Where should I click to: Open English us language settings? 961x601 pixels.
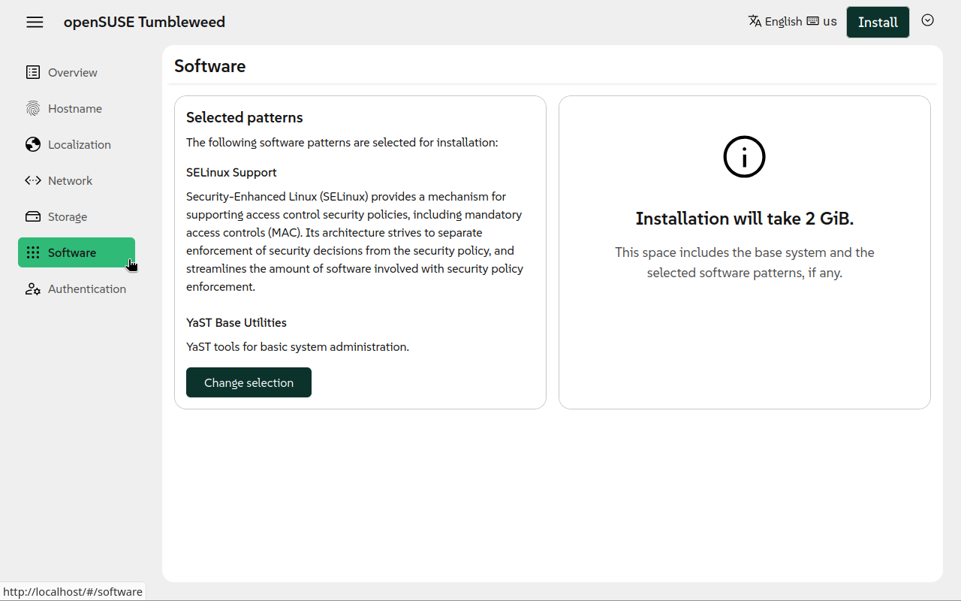coord(792,21)
